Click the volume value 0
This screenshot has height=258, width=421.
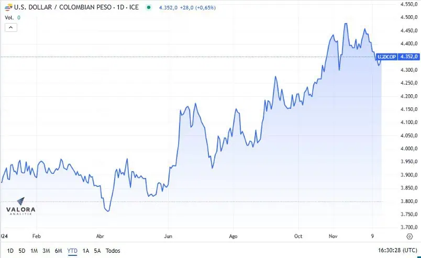[19, 18]
